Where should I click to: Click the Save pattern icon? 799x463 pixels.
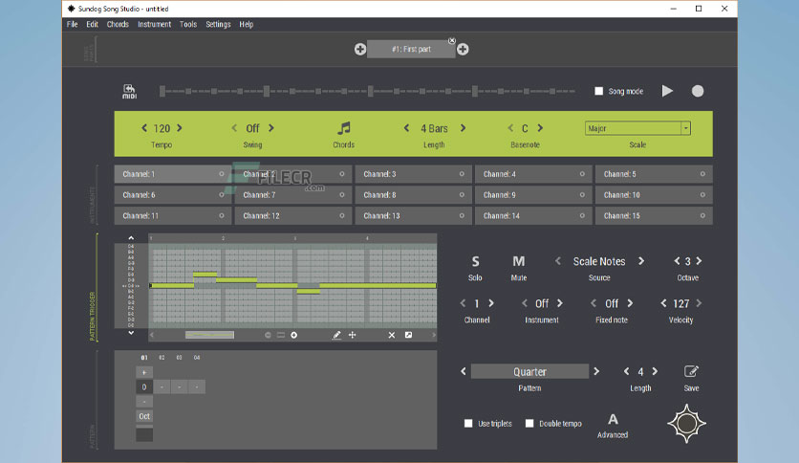pyautogui.click(x=691, y=372)
